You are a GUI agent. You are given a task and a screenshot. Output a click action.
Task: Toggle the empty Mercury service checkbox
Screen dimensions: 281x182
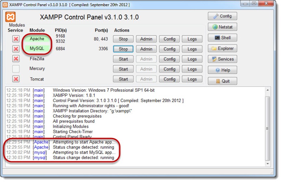(16, 69)
